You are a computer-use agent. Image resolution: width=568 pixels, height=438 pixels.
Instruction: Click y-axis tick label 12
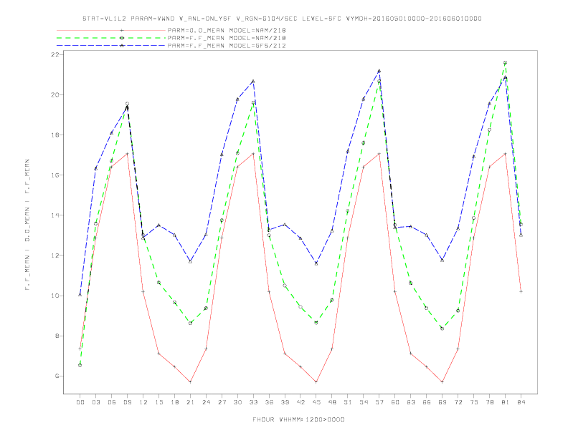55,255
